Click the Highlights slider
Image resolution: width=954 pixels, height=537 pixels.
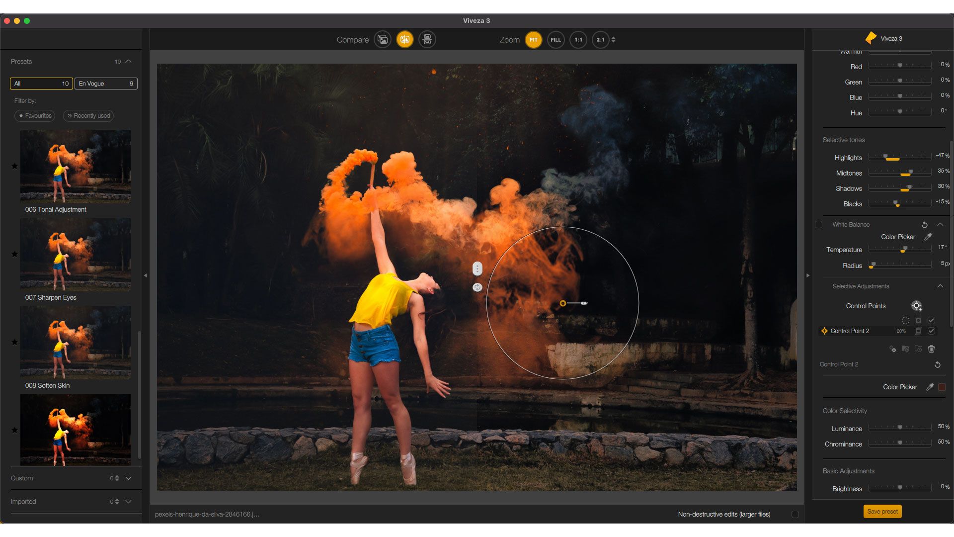click(899, 158)
